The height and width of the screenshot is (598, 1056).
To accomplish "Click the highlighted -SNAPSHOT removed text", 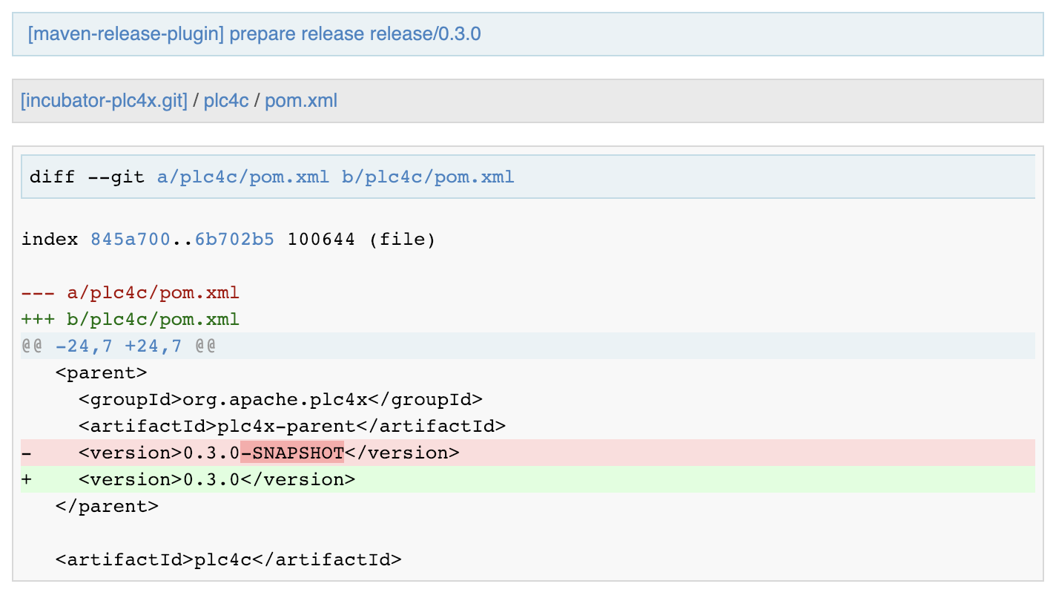I will (291, 453).
